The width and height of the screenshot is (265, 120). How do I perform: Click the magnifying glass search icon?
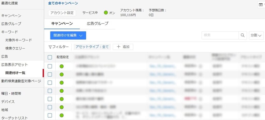click(x=243, y=35)
